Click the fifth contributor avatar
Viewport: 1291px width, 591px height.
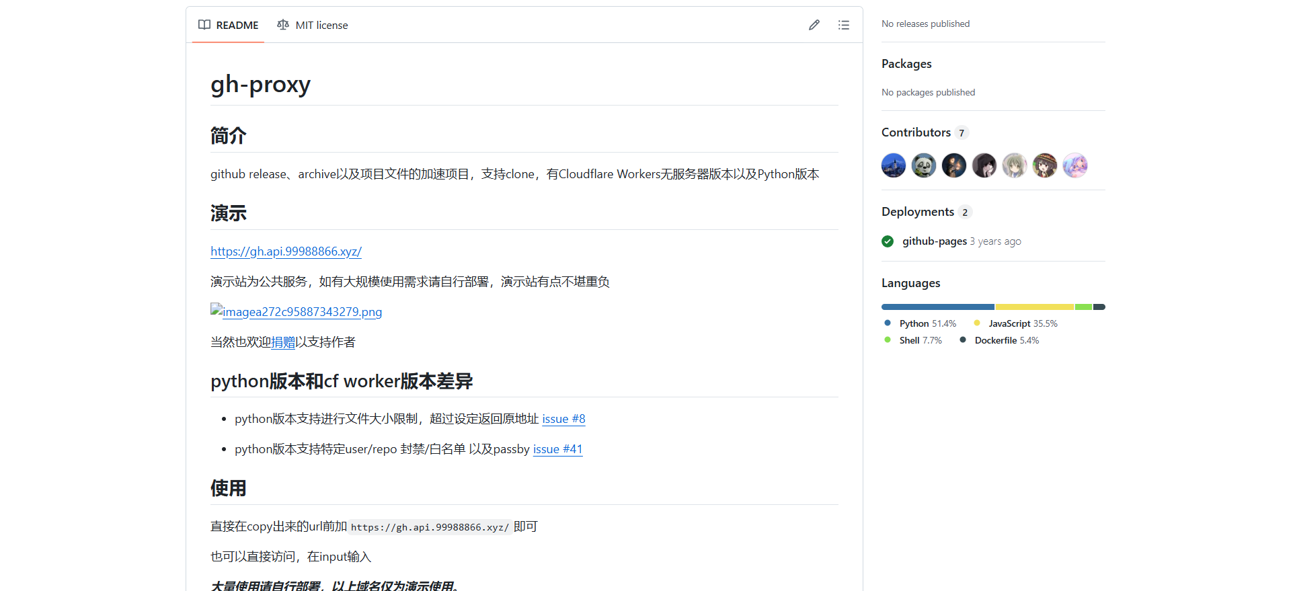pos(1015,165)
